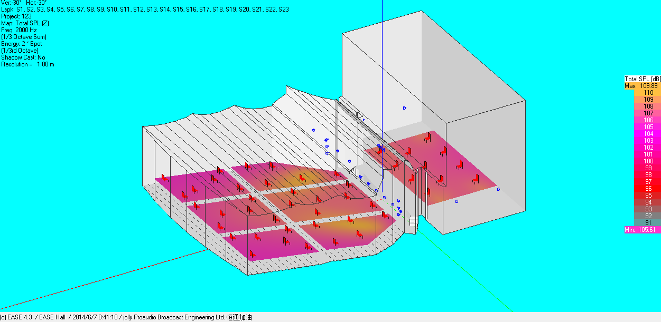The image size is (661, 322).
Task: Click the EASE 4.3 copyright status line
Action: [127, 318]
